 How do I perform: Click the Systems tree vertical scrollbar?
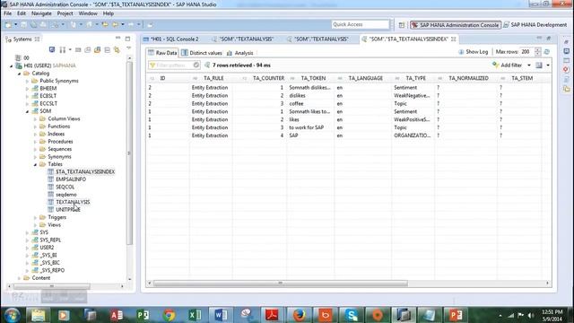tap(129, 153)
